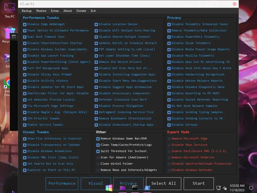Open the notification center icon
Screen dimensions: 257x193
251,188
